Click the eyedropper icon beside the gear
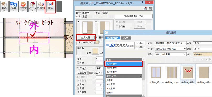The image size is (212, 97). click(x=145, y=9)
